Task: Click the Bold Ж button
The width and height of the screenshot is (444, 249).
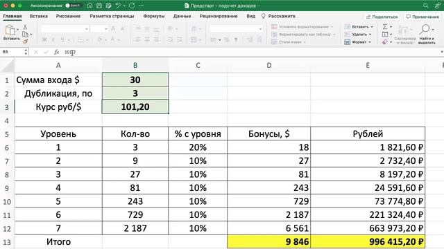Action: 44,40
